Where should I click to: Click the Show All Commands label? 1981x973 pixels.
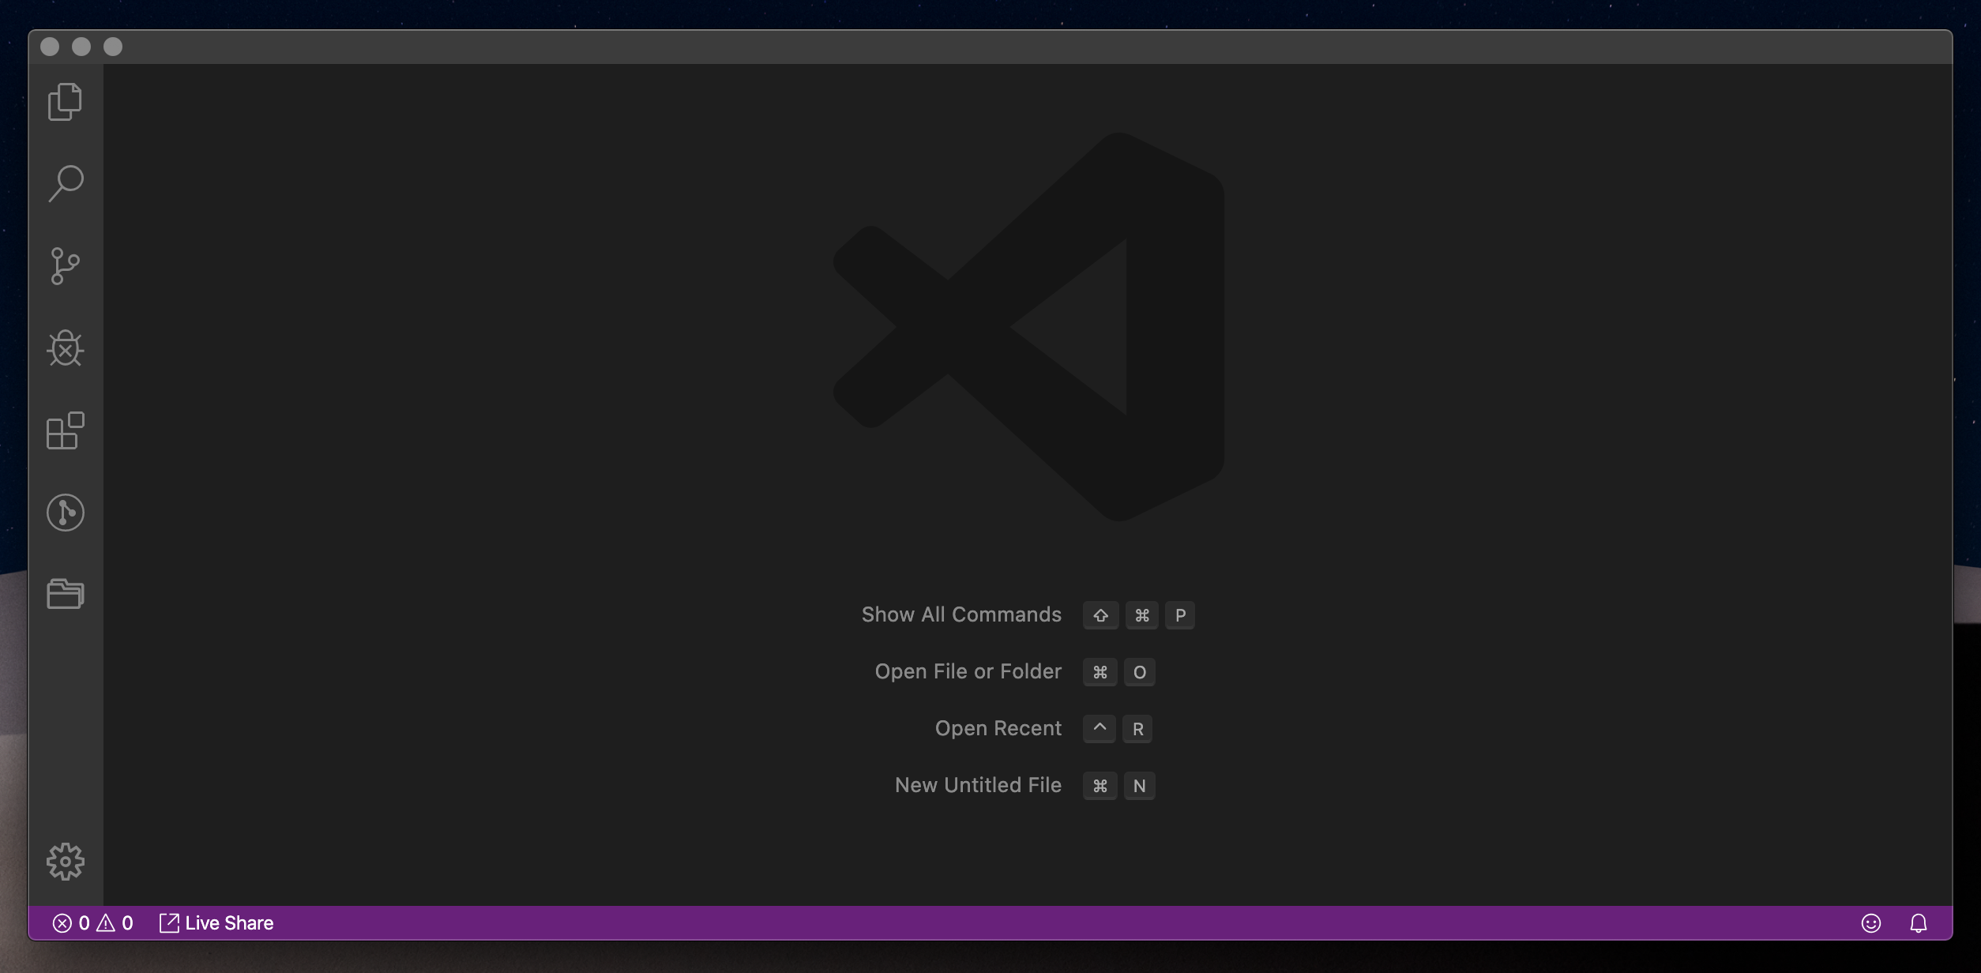(x=961, y=615)
